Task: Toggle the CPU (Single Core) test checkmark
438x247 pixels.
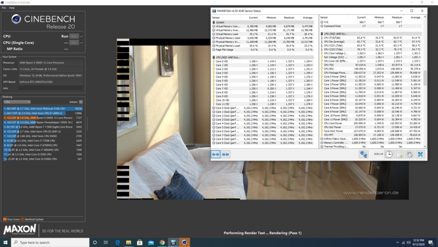Action: 81,43
